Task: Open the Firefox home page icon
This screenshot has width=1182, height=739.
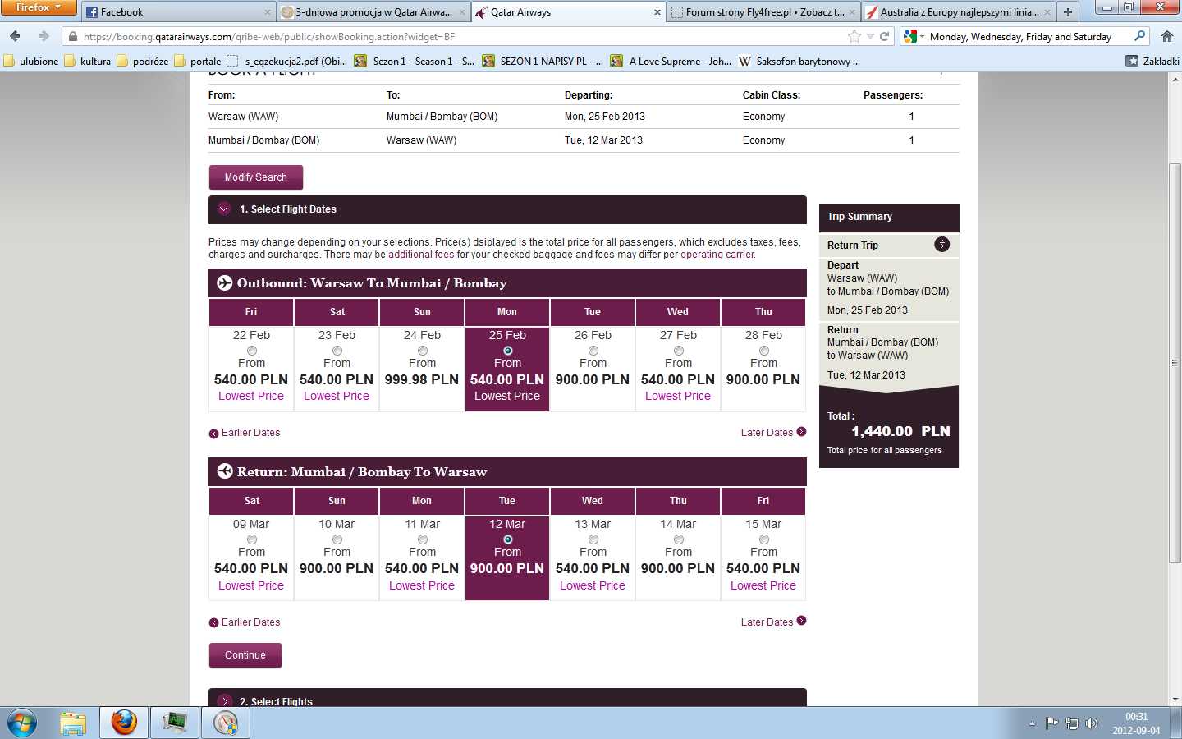Action: pos(1166,36)
